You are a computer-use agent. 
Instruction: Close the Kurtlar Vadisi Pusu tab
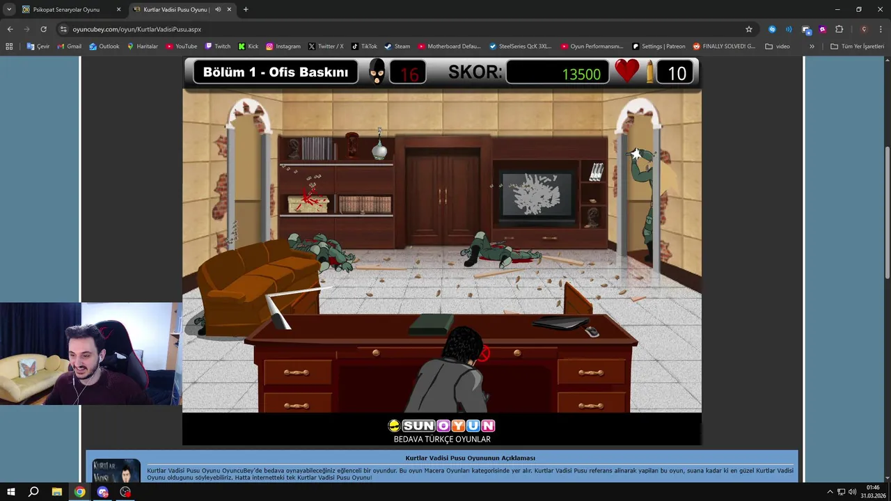coord(229,10)
